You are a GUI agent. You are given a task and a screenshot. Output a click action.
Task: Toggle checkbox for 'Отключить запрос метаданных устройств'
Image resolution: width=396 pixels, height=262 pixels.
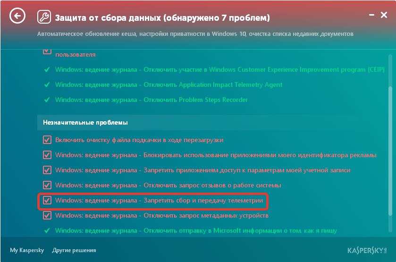coord(47,216)
